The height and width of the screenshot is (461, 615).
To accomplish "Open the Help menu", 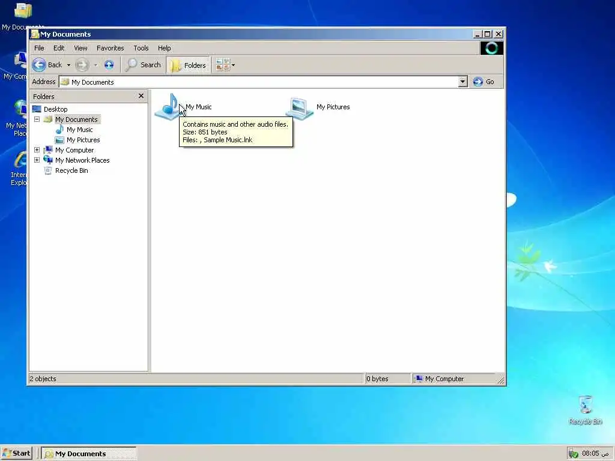I will click(x=165, y=48).
